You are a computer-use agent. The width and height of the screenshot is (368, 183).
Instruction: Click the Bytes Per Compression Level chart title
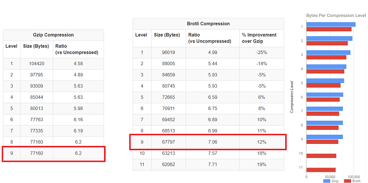(336, 15)
